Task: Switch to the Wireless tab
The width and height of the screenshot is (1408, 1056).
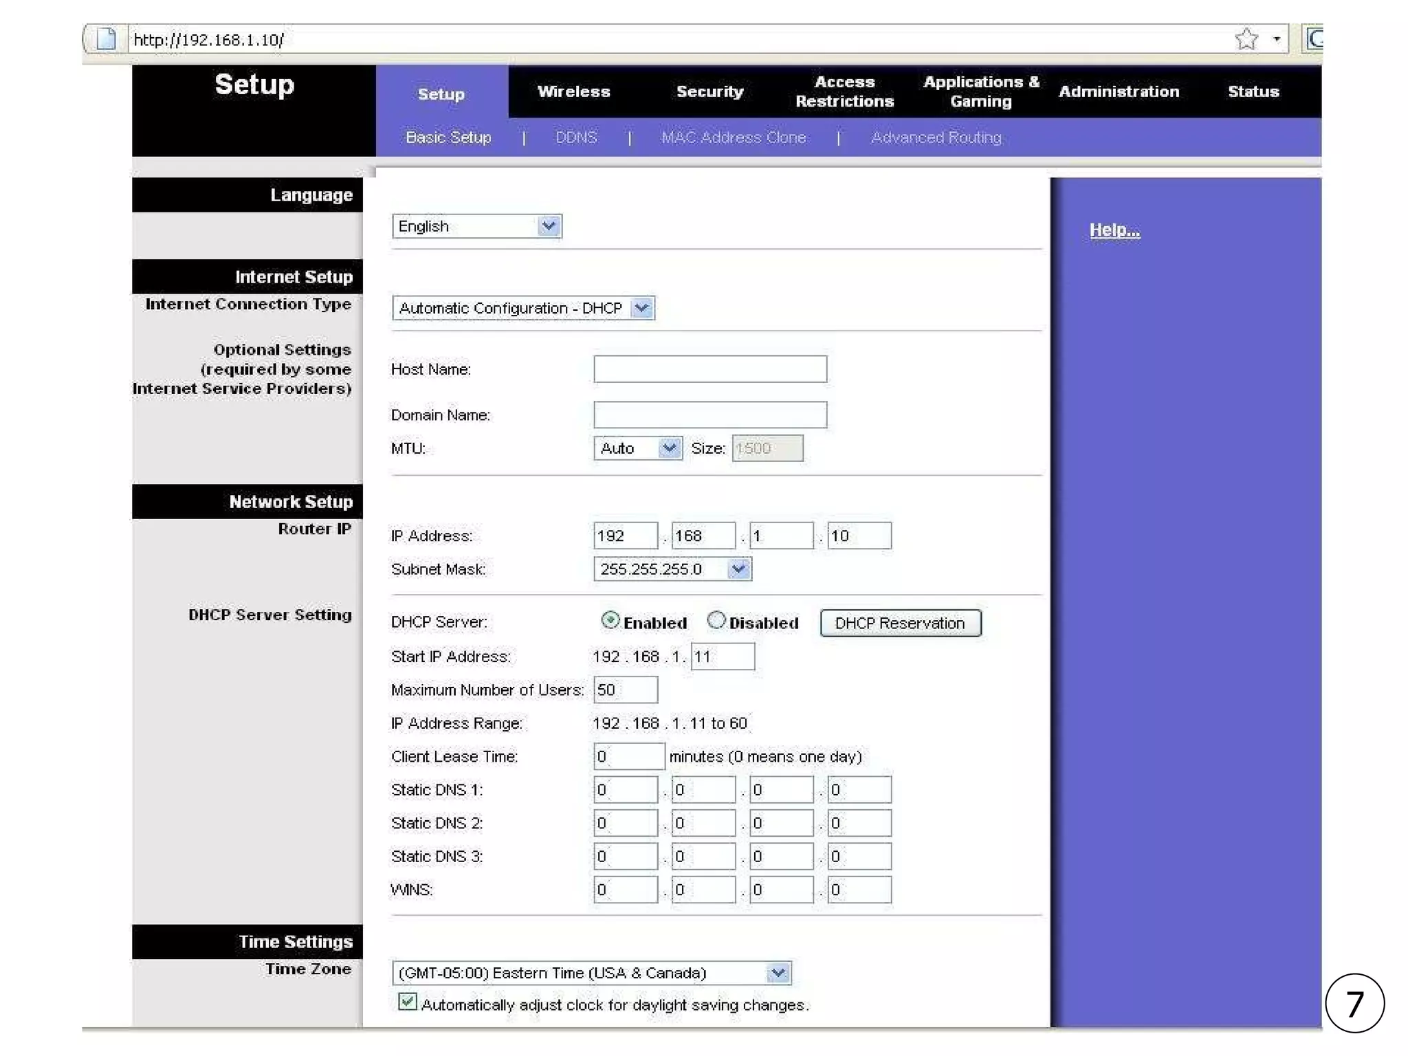Action: click(573, 91)
